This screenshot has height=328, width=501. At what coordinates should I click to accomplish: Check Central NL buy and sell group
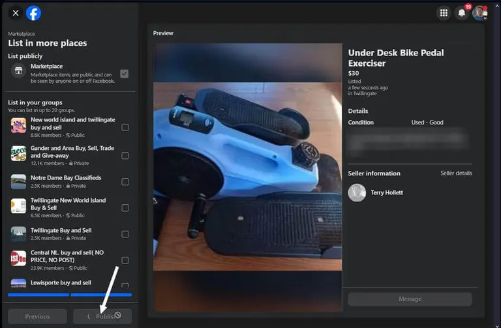coord(125,260)
